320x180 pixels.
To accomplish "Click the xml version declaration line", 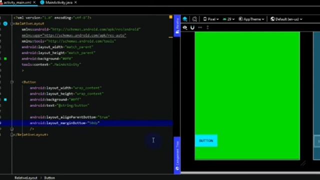I will point(52,18).
